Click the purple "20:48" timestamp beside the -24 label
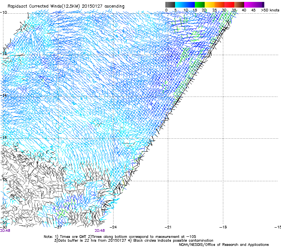Image resolution: width=281 pixels, height=247 pixels. pos(99,231)
